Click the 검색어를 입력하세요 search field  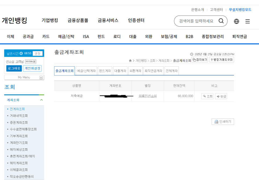pos(196,21)
